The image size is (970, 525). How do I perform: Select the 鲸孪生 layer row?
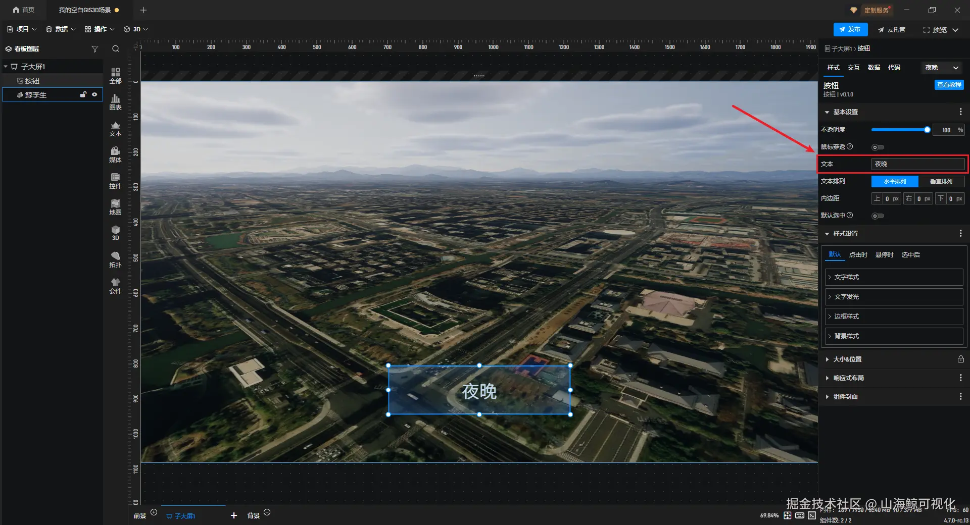click(x=53, y=94)
